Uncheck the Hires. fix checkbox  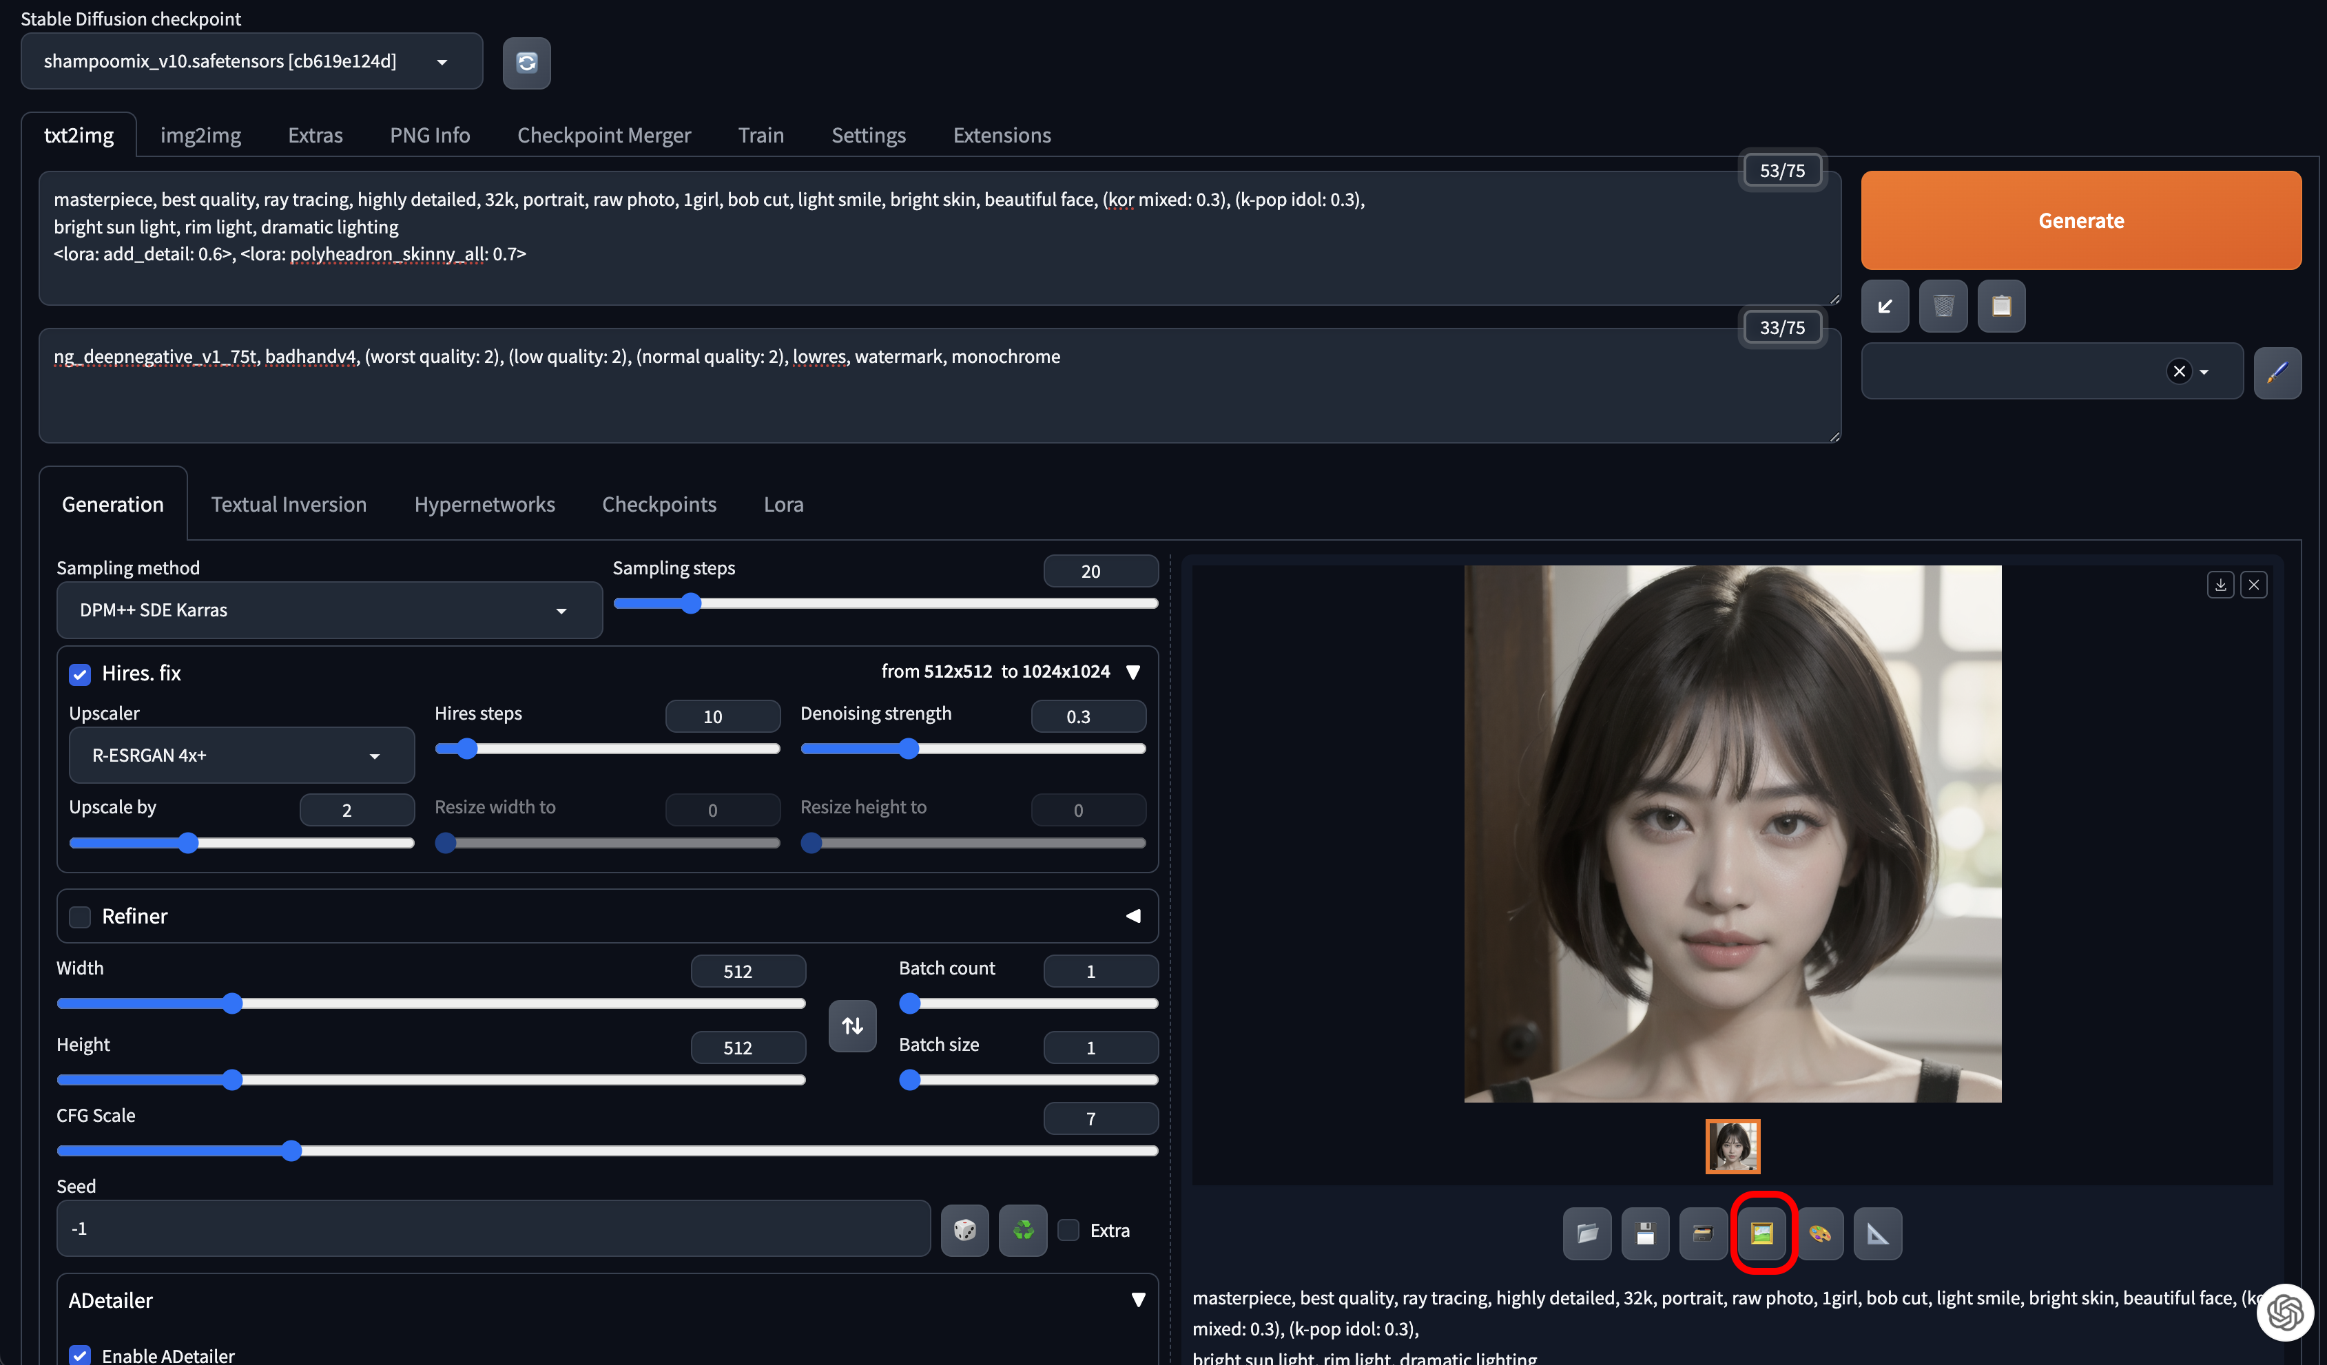pyautogui.click(x=81, y=675)
